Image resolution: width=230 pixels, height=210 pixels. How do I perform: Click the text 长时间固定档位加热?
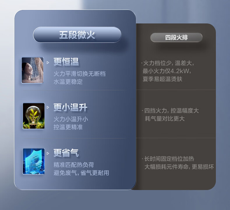(169, 159)
